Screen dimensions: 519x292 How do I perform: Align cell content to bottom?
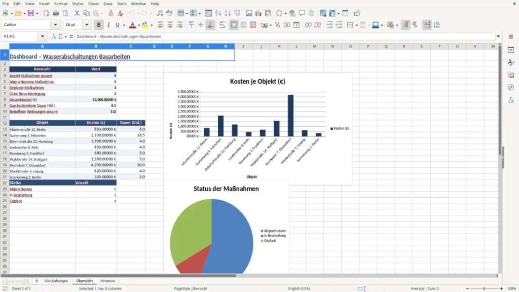point(210,25)
